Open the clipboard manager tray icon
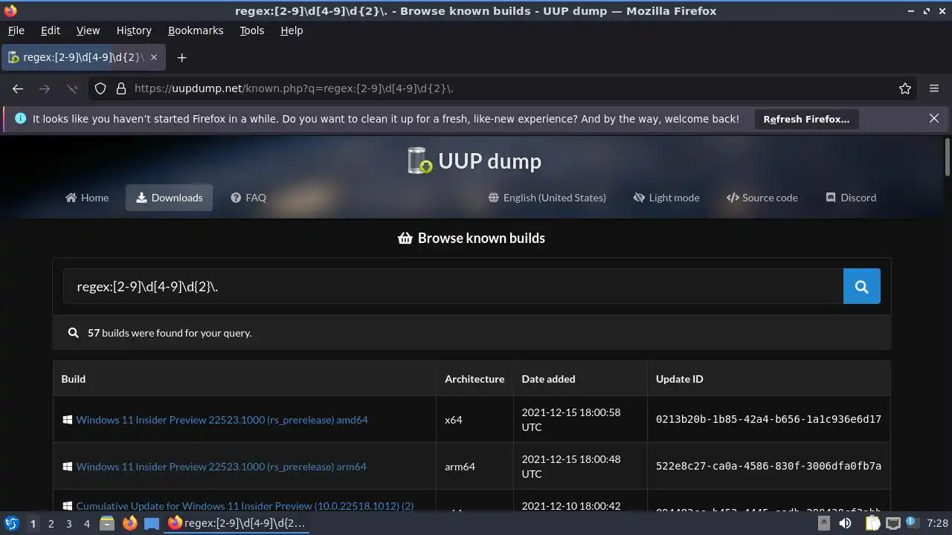The image size is (952, 535). point(873,523)
